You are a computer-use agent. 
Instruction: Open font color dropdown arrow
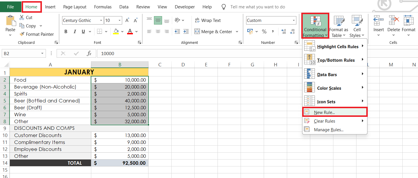coord(136,31)
